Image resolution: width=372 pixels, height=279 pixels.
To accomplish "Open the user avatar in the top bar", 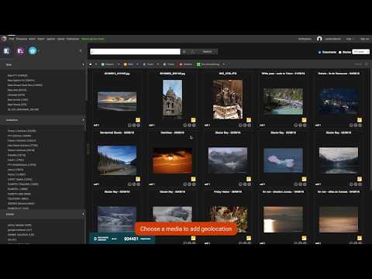I will coord(319,39).
